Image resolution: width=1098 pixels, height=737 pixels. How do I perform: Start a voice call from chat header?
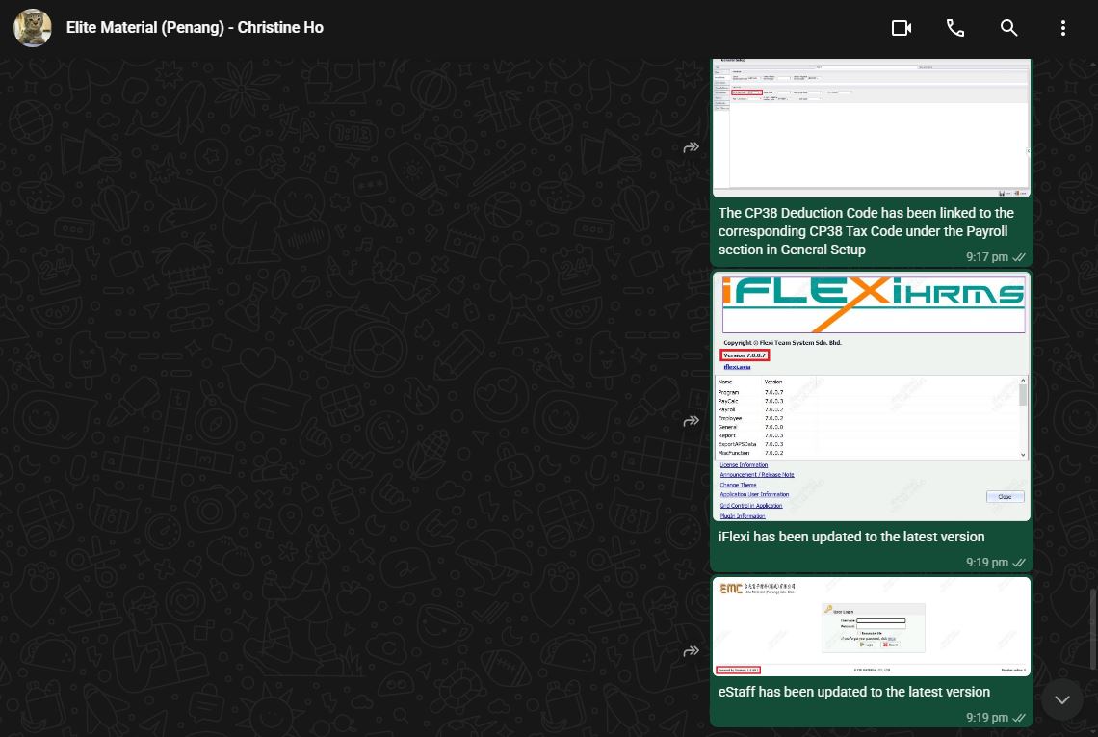point(955,28)
